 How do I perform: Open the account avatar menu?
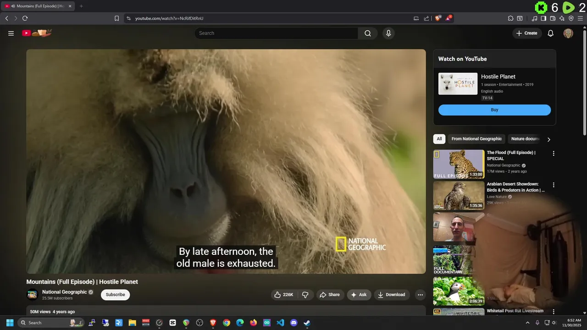[568, 33]
